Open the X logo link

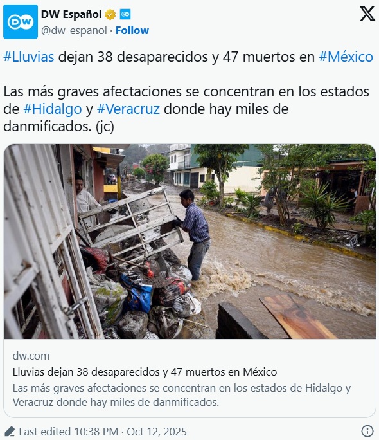367,14
